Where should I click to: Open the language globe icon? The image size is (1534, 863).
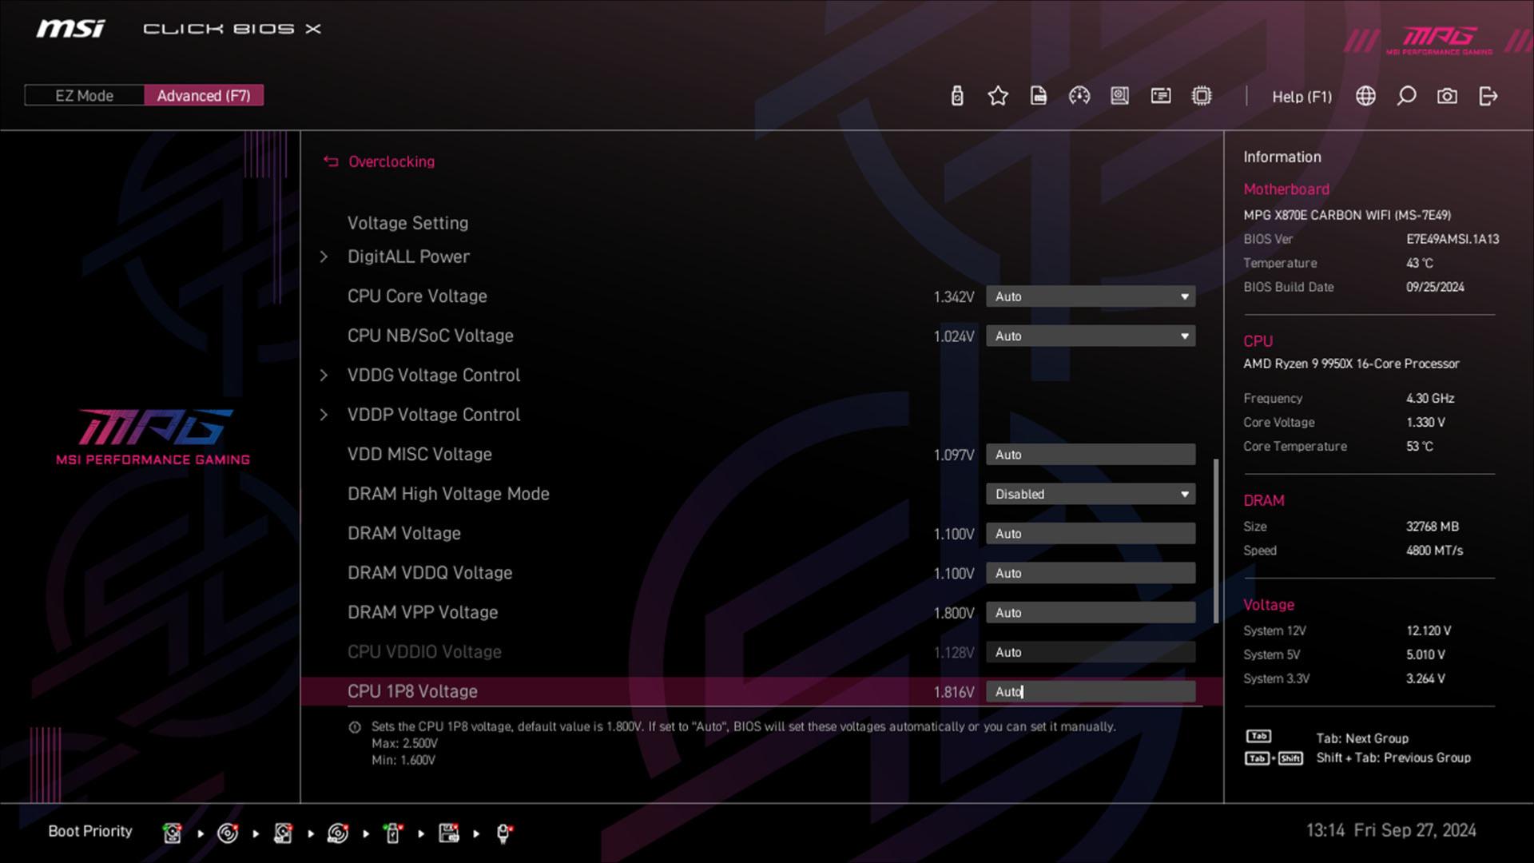[x=1366, y=96]
